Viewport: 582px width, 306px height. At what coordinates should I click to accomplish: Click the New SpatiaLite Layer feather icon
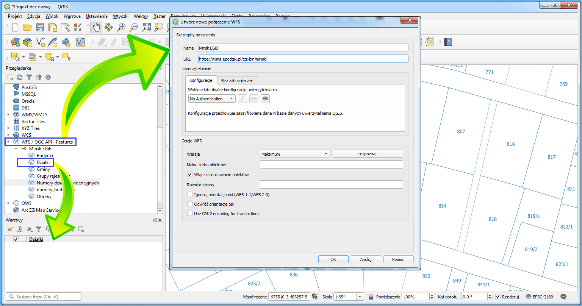click(x=53, y=42)
